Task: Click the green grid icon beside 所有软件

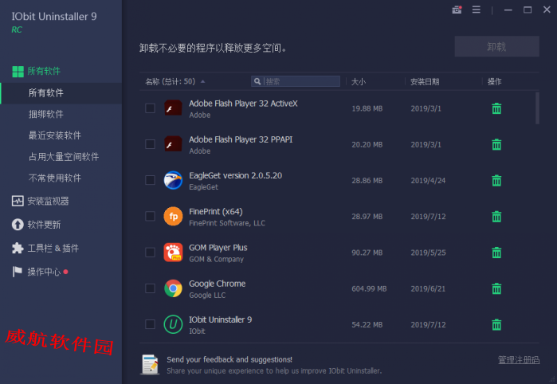Action: point(18,72)
